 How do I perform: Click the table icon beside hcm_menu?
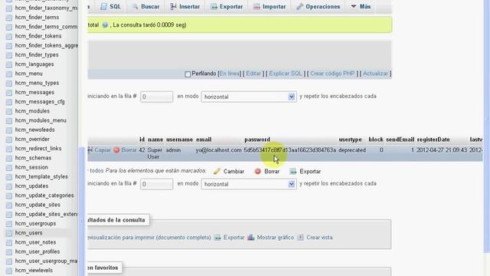coord(9,74)
